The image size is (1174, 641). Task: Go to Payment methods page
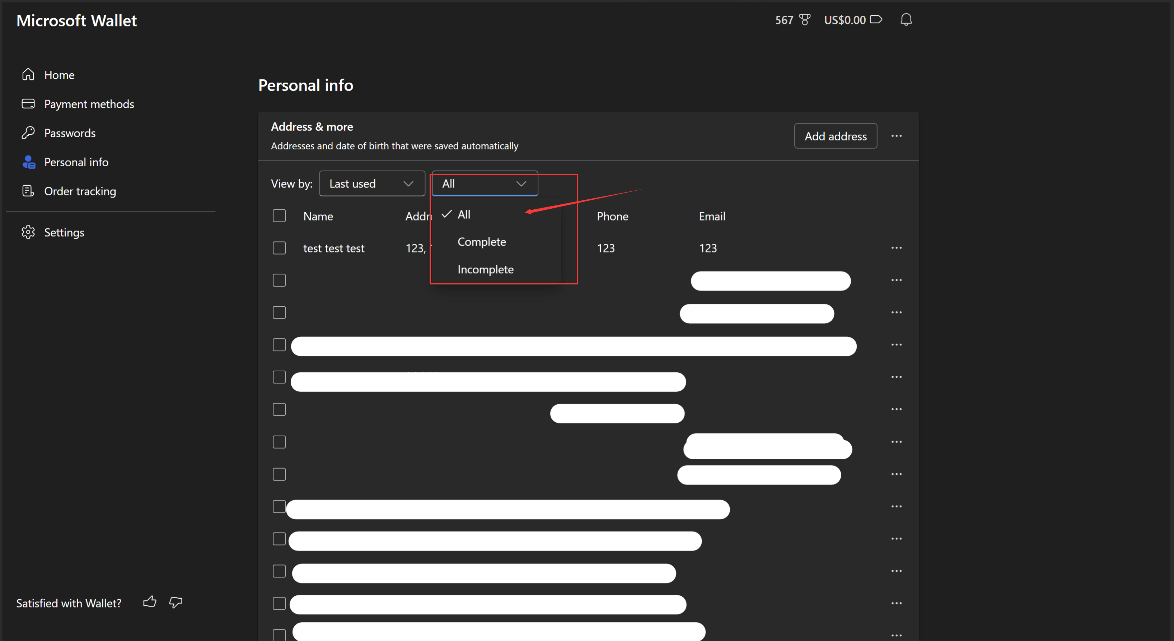(x=89, y=104)
